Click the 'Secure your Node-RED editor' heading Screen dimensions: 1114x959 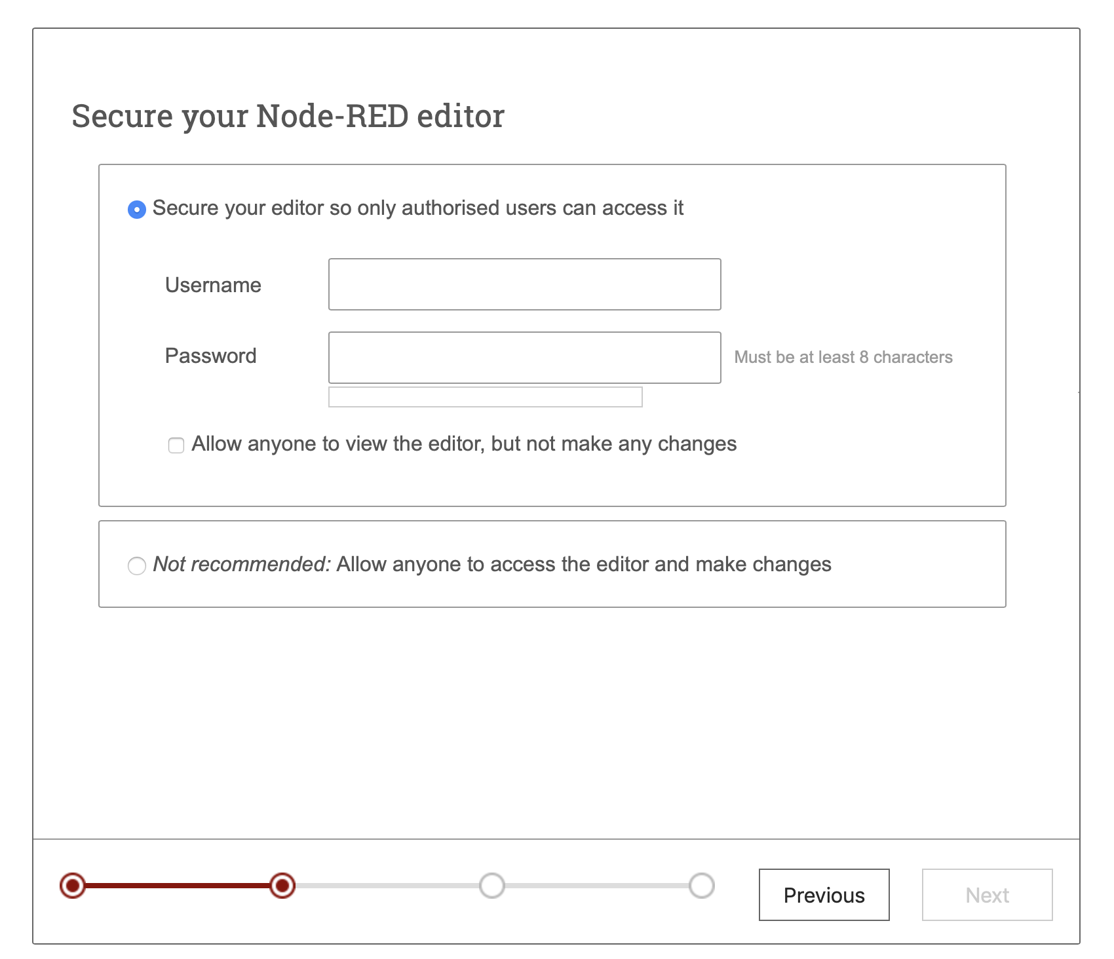288,117
